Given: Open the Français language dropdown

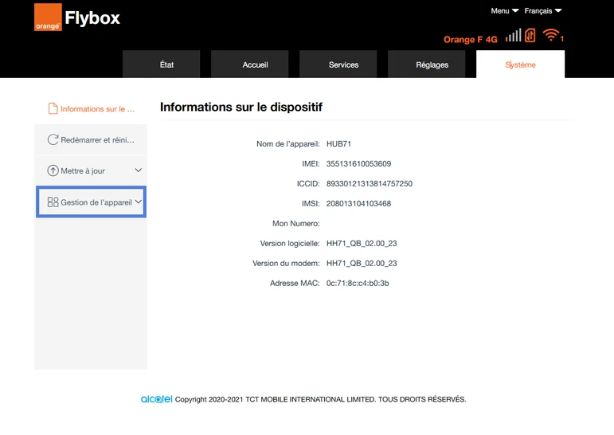Looking at the screenshot, I should tap(543, 11).
